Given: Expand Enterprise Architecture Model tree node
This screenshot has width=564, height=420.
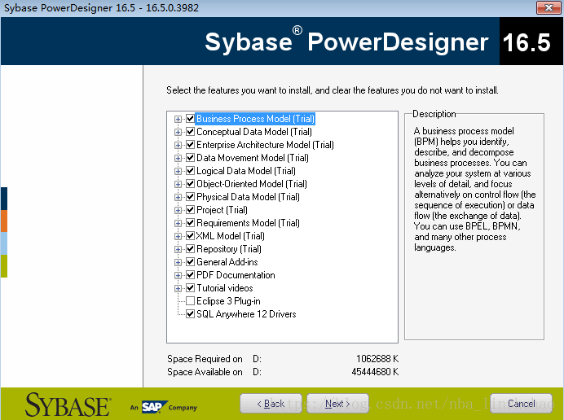Looking at the screenshot, I should tap(178, 145).
